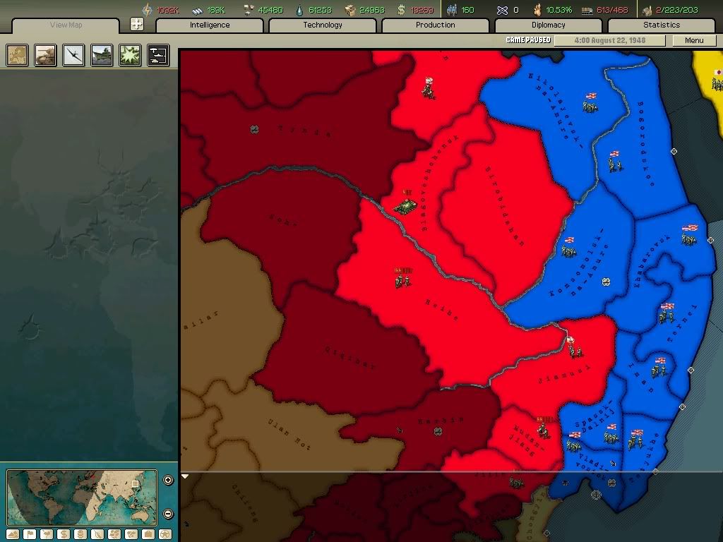Switch to victory points map mode (star icon)
723x542 pixels.
[x=165, y=535]
